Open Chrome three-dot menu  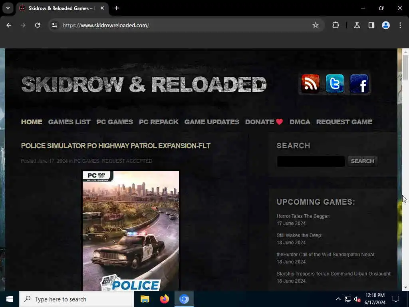[x=400, y=25]
